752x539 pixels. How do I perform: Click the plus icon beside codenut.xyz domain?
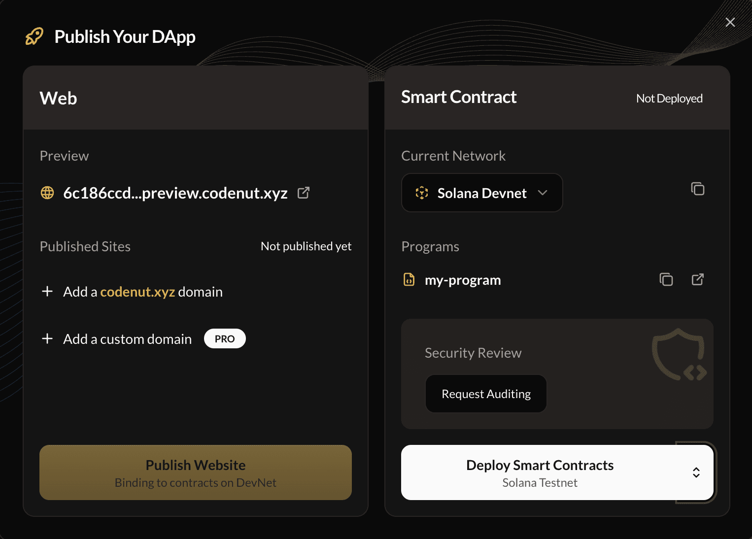click(x=47, y=291)
